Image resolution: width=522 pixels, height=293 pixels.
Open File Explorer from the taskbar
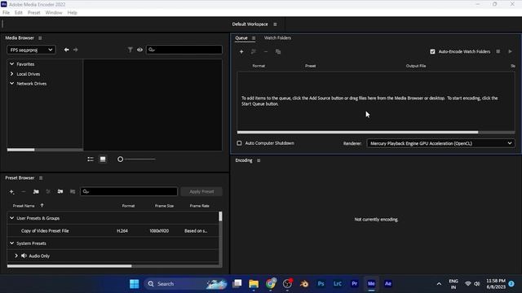tap(254, 284)
